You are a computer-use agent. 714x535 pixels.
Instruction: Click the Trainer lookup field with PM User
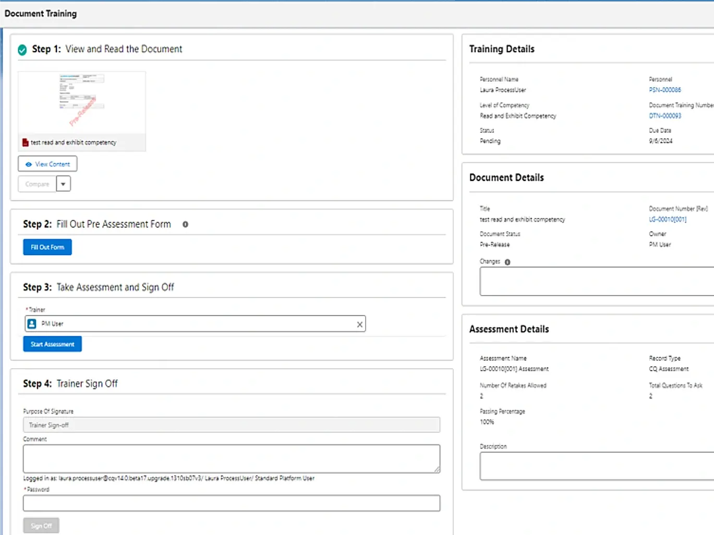coord(195,324)
